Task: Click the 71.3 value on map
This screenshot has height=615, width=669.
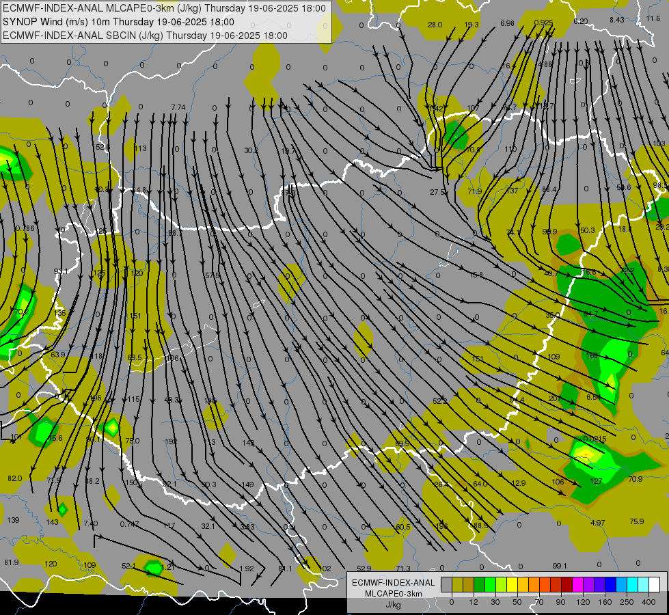Action: point(403,569)
